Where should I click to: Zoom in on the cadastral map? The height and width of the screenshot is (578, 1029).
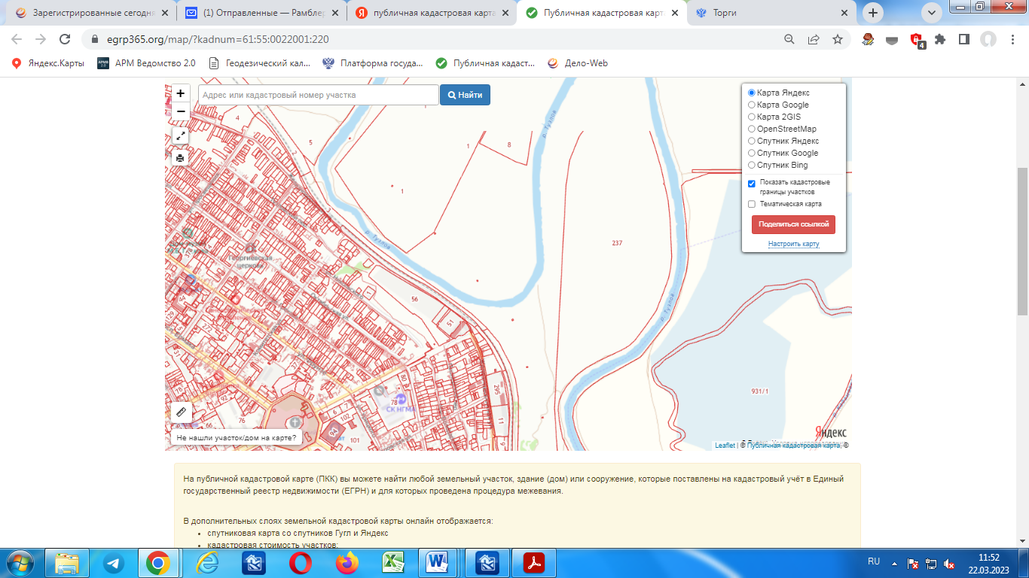click(x=181, y=93)
